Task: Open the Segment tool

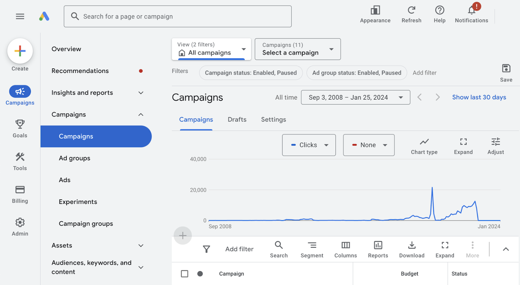Action: (312, 245)
